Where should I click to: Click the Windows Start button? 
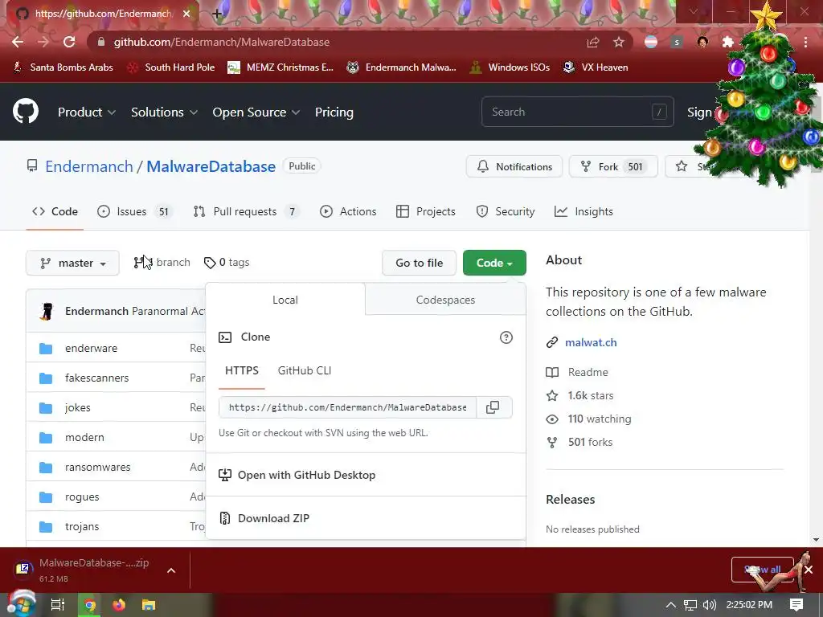click(x=20, y=604)
